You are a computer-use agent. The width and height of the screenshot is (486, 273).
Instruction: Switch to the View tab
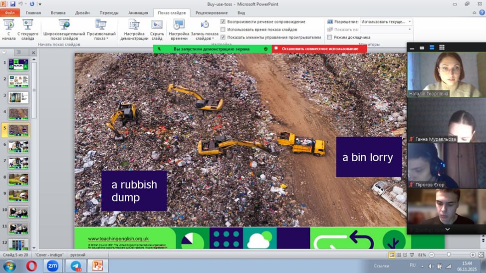(241, 12)
